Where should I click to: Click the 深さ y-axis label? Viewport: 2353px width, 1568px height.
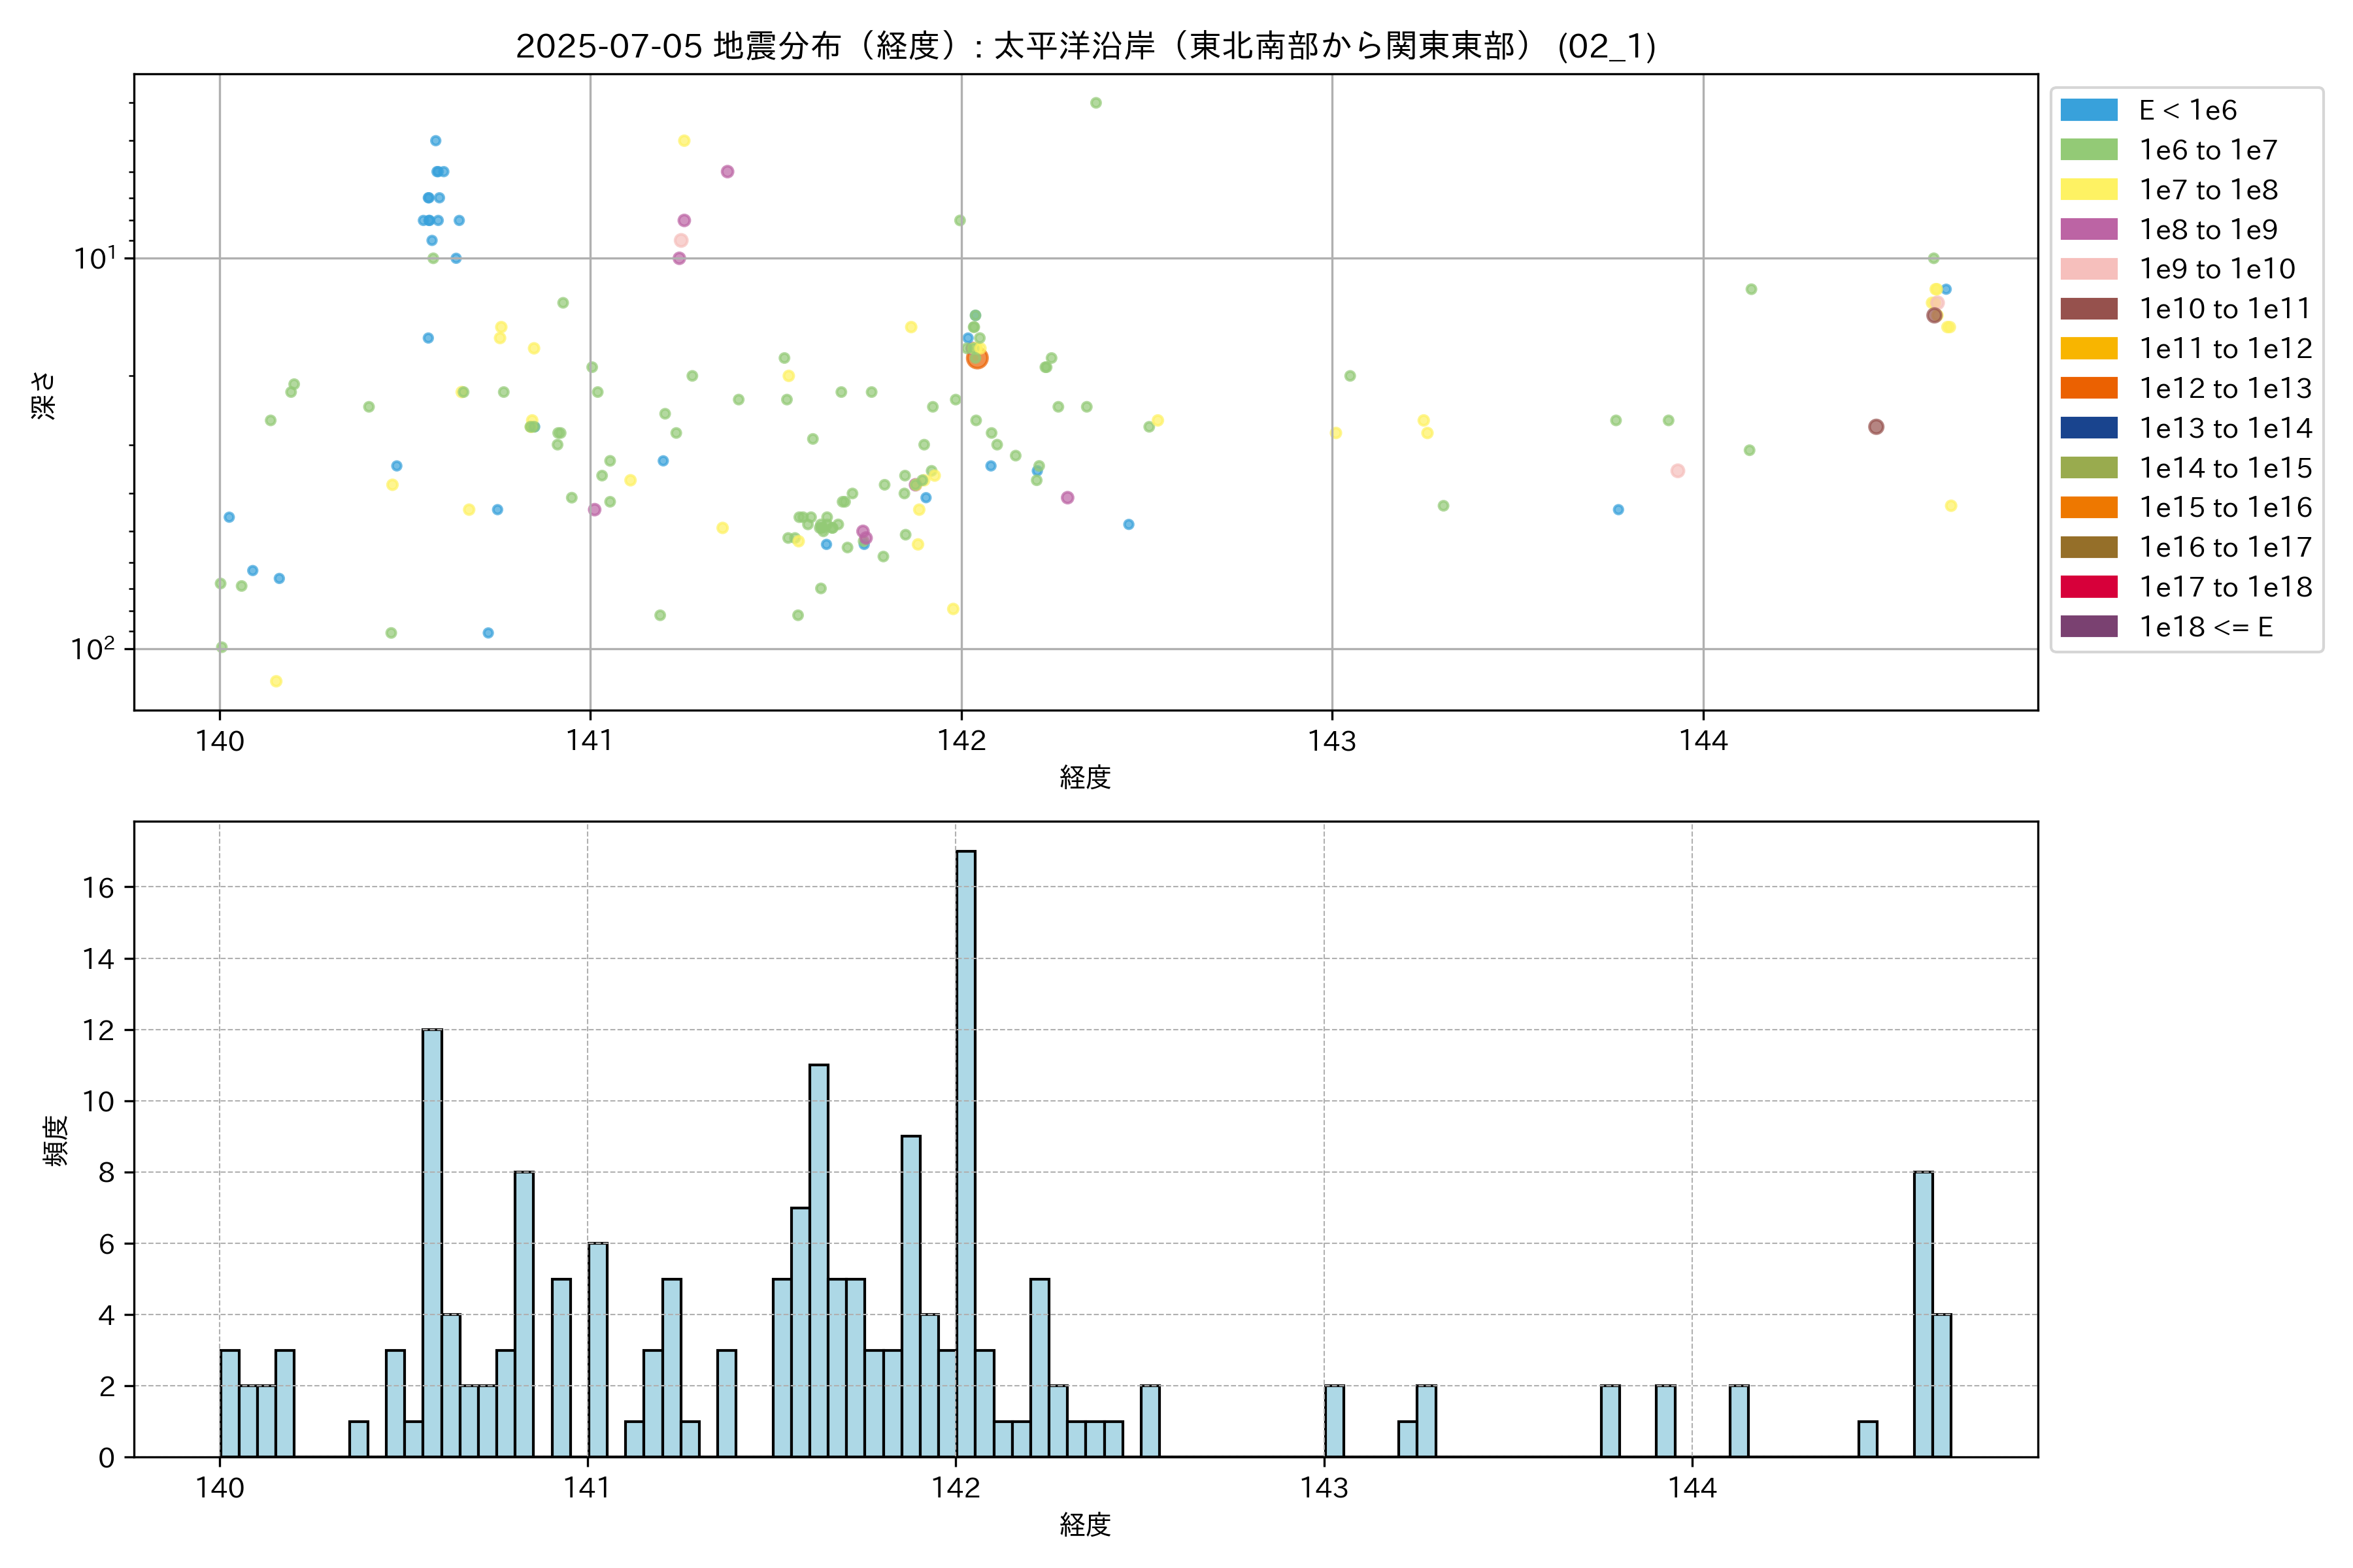tap(44, 395)
